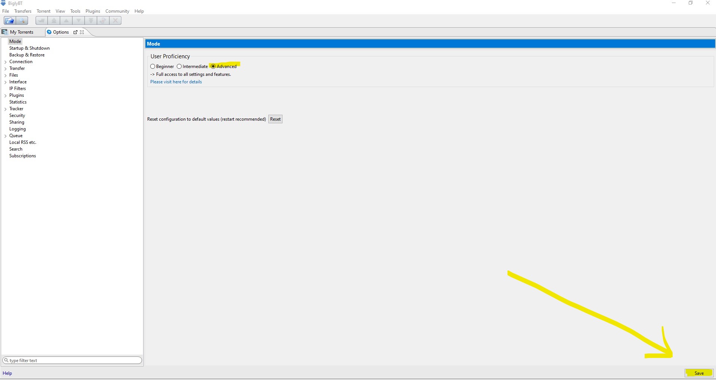
Task: Open the Plugins menu in menu bar
Action: coord(93,11)
